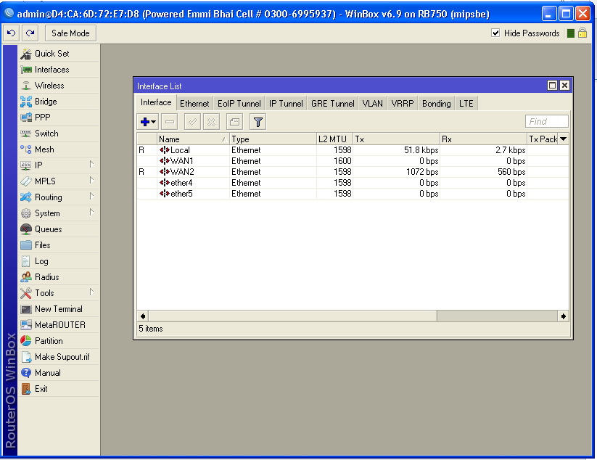Switch to the VLAN tab
Screen dimensions: 597x460
point(372,103)
